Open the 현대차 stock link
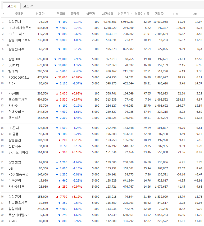204x226 pixels. click(13, 71)
